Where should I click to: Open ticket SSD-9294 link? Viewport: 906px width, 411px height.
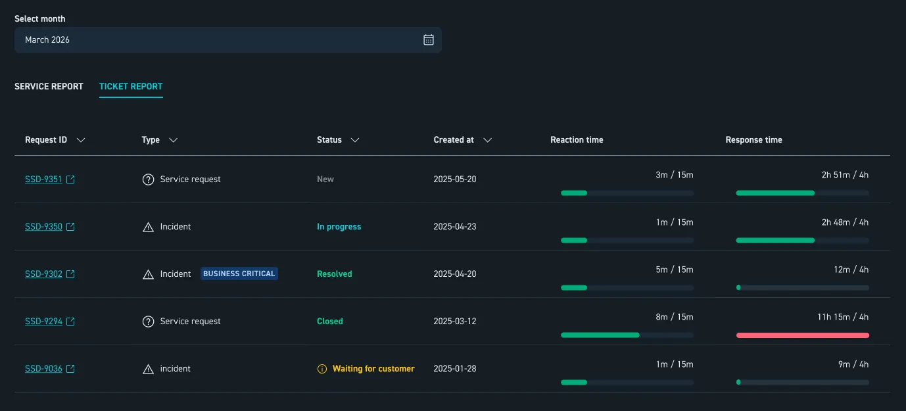(x=43, y=322)
